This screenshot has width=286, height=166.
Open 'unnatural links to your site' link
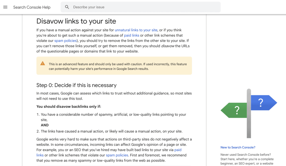(136, 30)
